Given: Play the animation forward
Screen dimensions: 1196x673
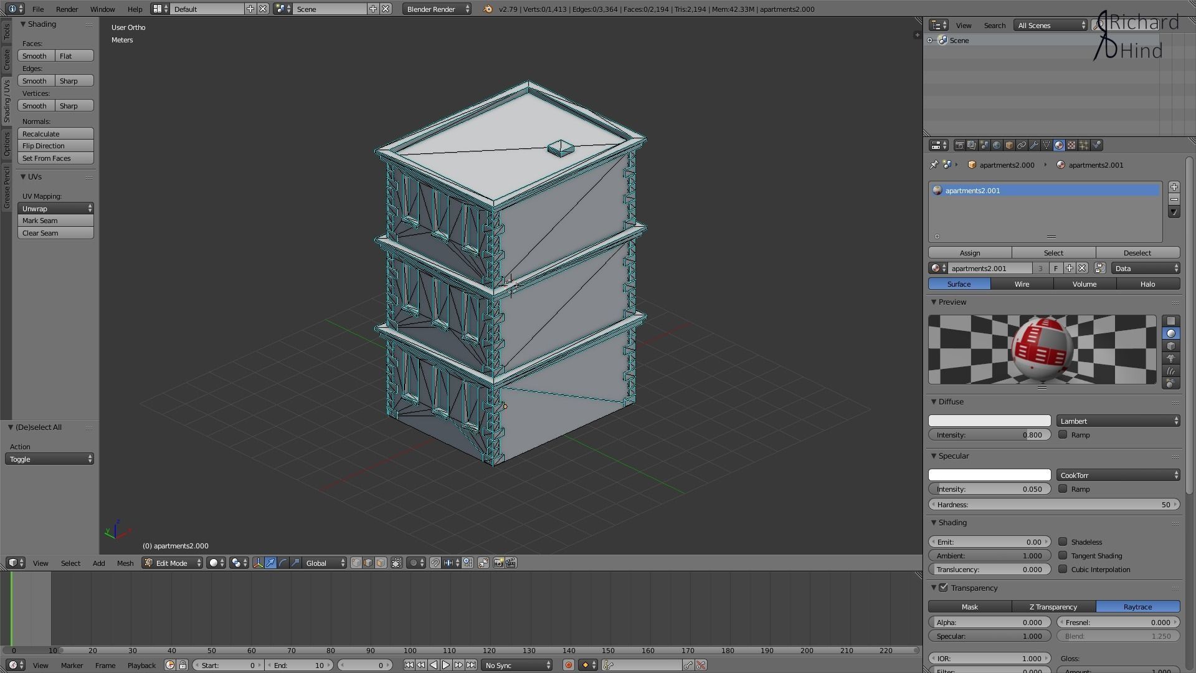Looking at the screenshot, I should (x=446, y=665).
